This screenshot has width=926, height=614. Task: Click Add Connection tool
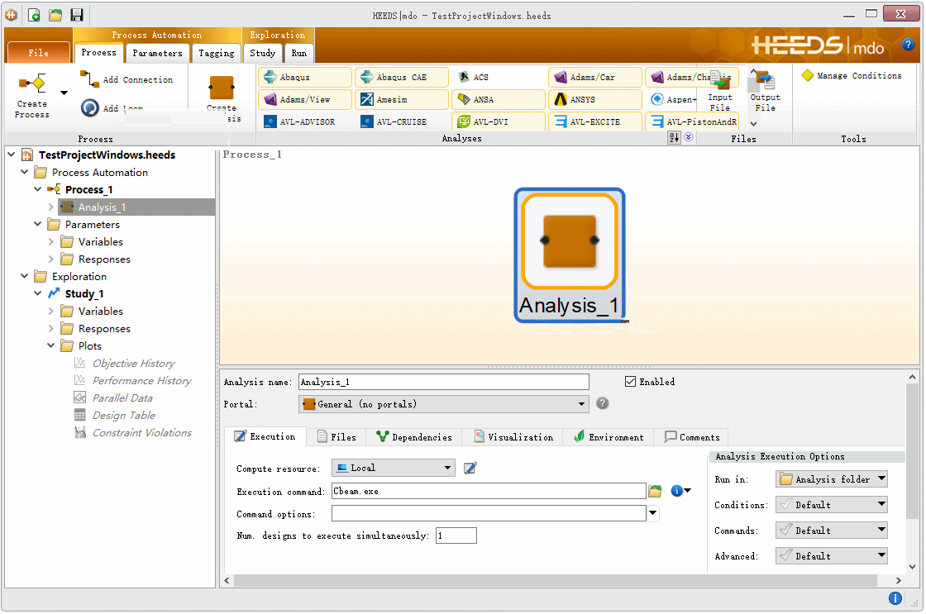coord(127,79)
